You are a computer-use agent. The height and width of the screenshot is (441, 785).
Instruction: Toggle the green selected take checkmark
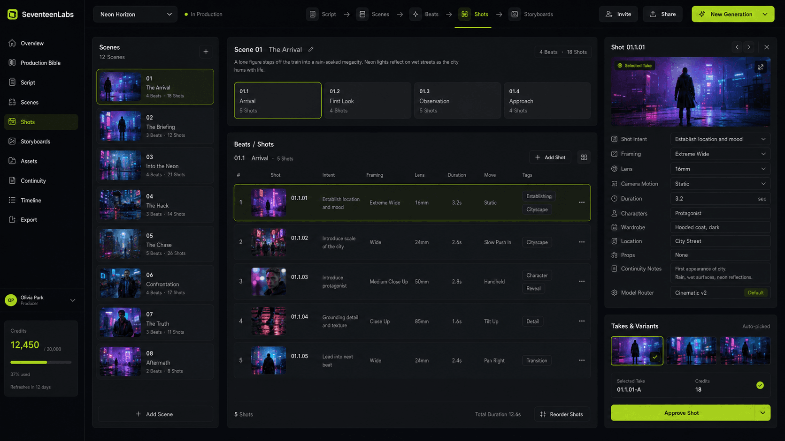pos(760,385)
